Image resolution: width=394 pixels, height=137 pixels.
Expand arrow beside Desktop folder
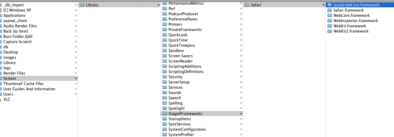coord(76,52)
